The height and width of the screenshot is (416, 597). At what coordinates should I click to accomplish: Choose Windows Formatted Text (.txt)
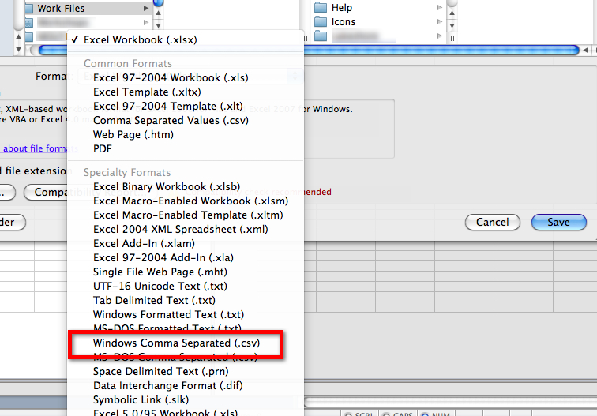click(x=168, y=314)
